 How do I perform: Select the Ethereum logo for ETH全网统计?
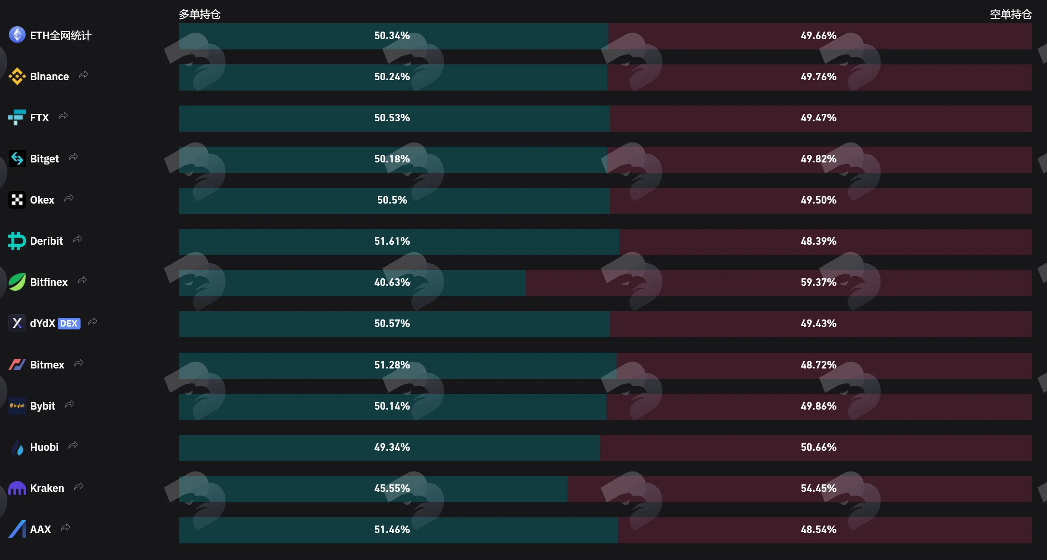[x=17, y=35]
